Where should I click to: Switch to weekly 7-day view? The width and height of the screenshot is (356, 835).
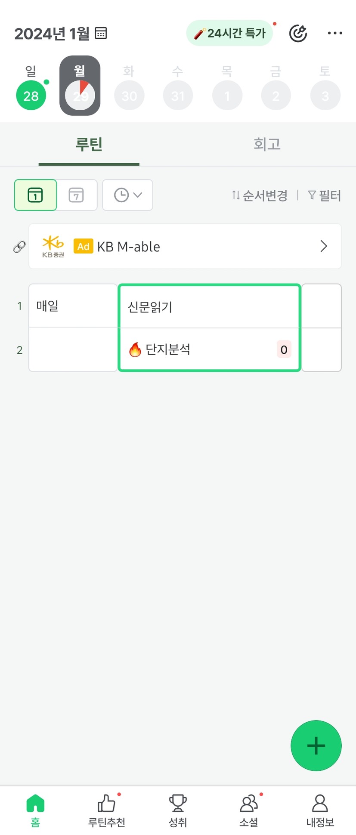click(76, 195)
